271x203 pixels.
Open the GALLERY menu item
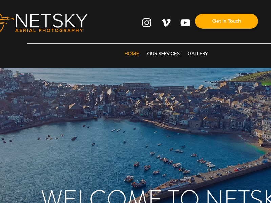tap(198, 54)
